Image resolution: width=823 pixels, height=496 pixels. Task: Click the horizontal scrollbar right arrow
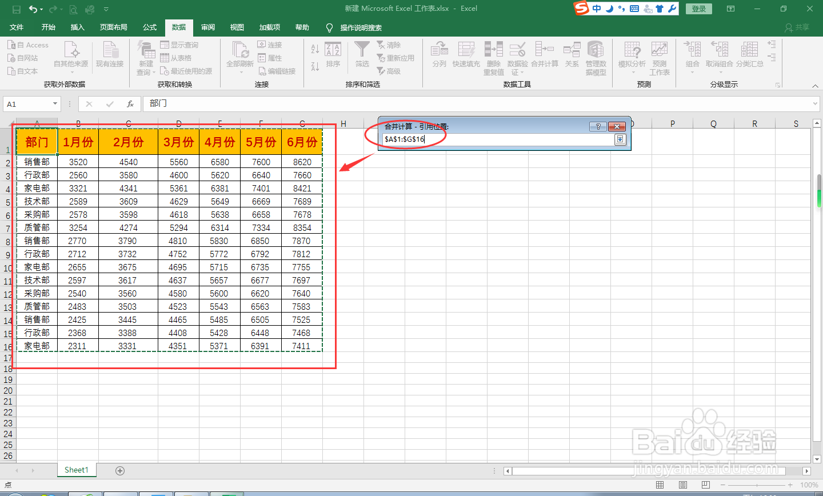pos(807,471)
